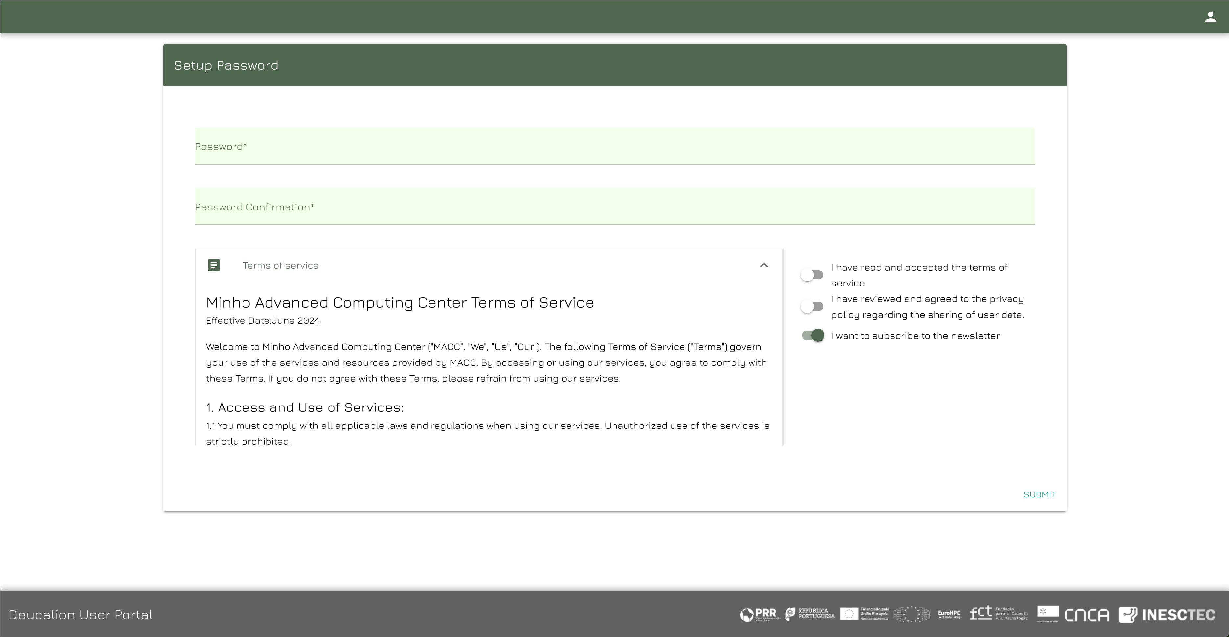Click the República Portuguesa logo

[x=810, y=614]
